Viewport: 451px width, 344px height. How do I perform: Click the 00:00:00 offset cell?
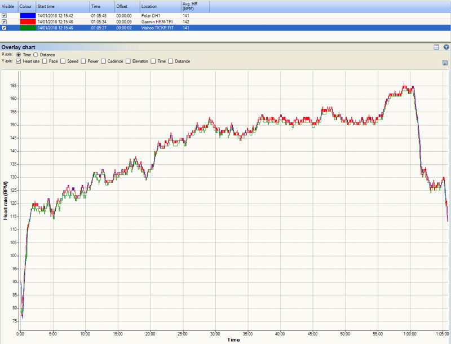[x=124, y=16]
